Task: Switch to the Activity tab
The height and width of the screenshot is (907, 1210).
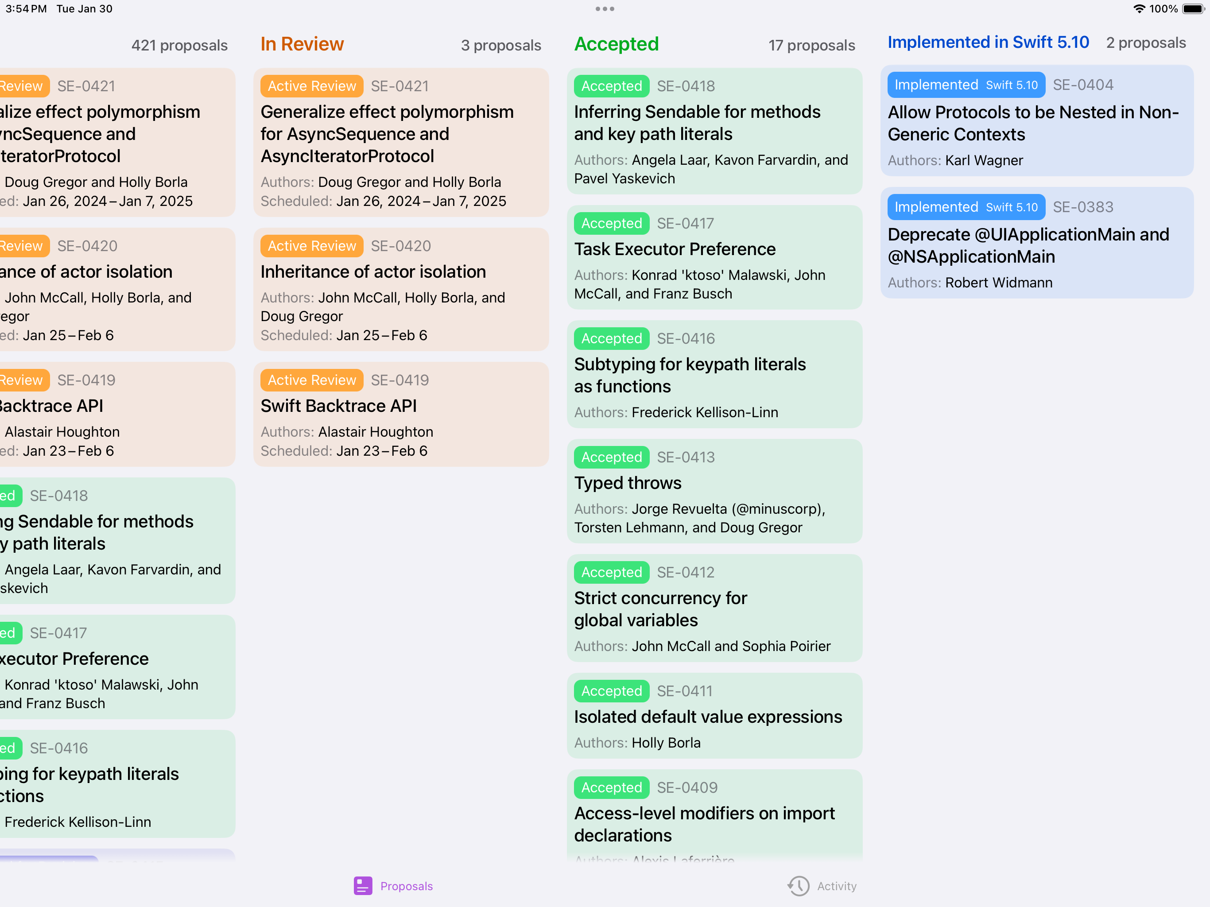Action: [x=822, y=886]
